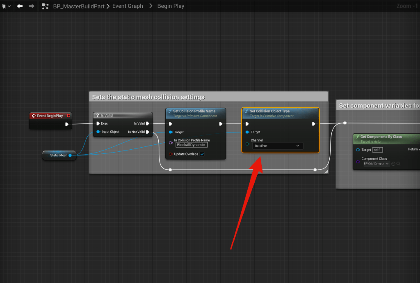
Task: Click the use-selected arrow beside Component Class
Action: [393, 164]
